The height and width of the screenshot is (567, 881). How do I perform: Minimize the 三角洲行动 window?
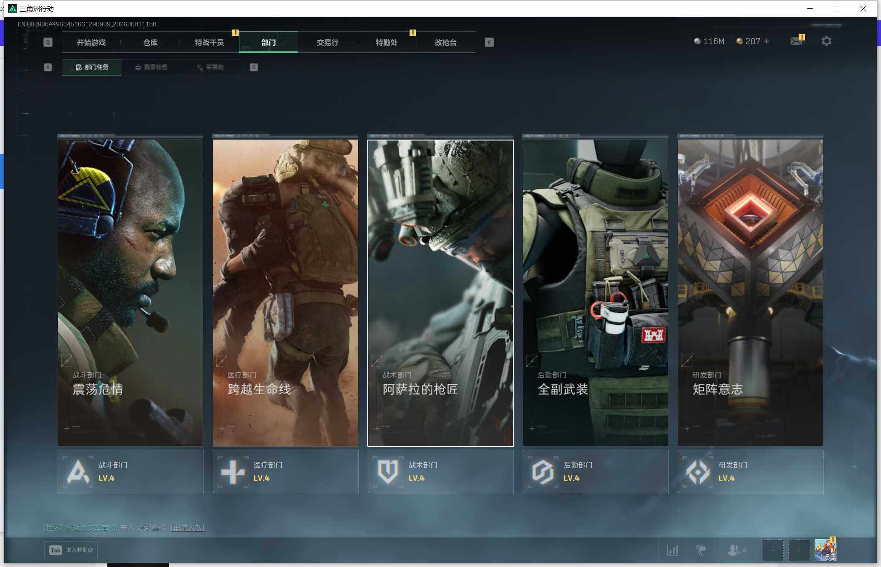[x=810, y=9]
